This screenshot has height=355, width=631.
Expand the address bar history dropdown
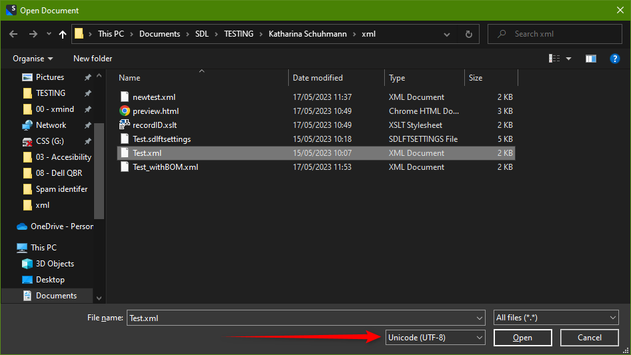447,34
